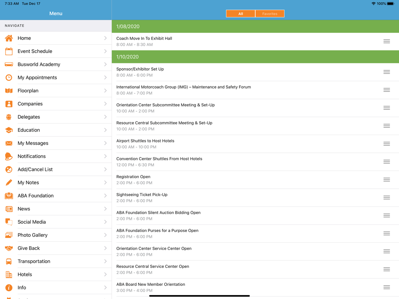Open Resource Central Service Center Open event
The image size is (399, 299).
[x=255, y=269]
